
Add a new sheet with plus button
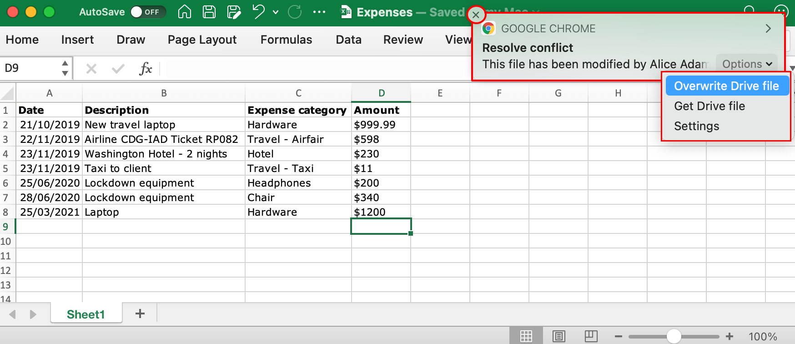tap(140, 314)
